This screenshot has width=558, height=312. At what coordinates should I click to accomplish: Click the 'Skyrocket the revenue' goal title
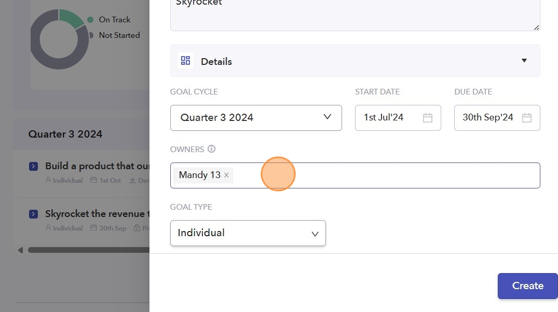click(97, 214)
